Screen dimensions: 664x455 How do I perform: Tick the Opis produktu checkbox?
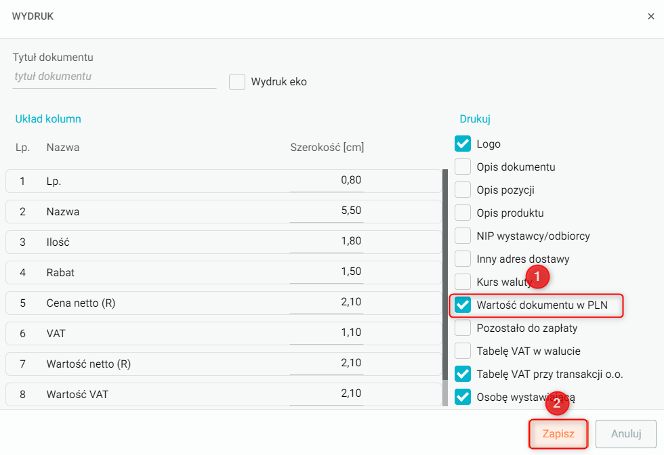(463, 213)
